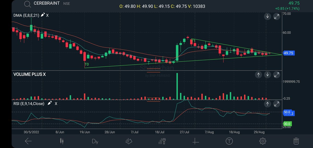Select the current price tag 49.75 on axis
313x148 pixels.
[289, 53]
